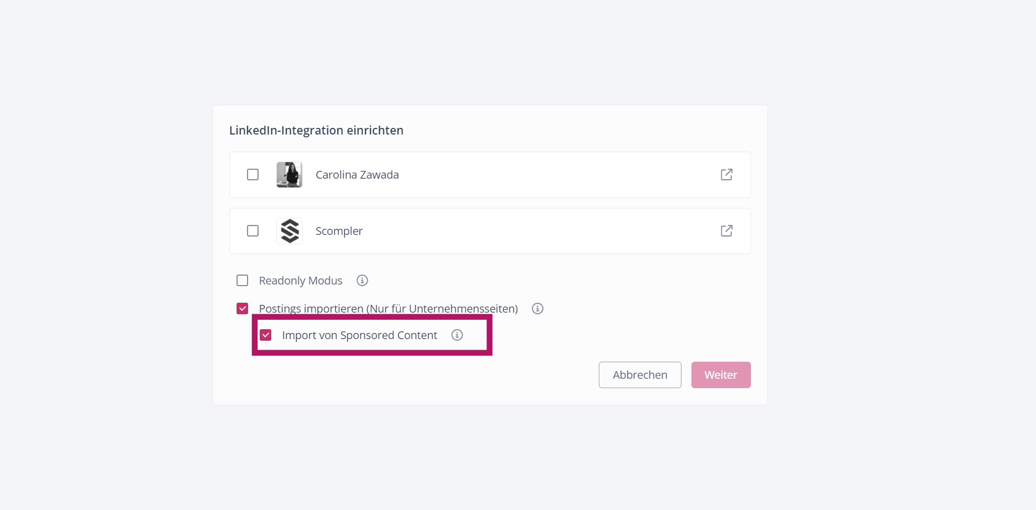Viewport: 1036px width, 510px height.
Task: Click the LinkedIn-Integration einrichten heading
Action: pos(316,131)
